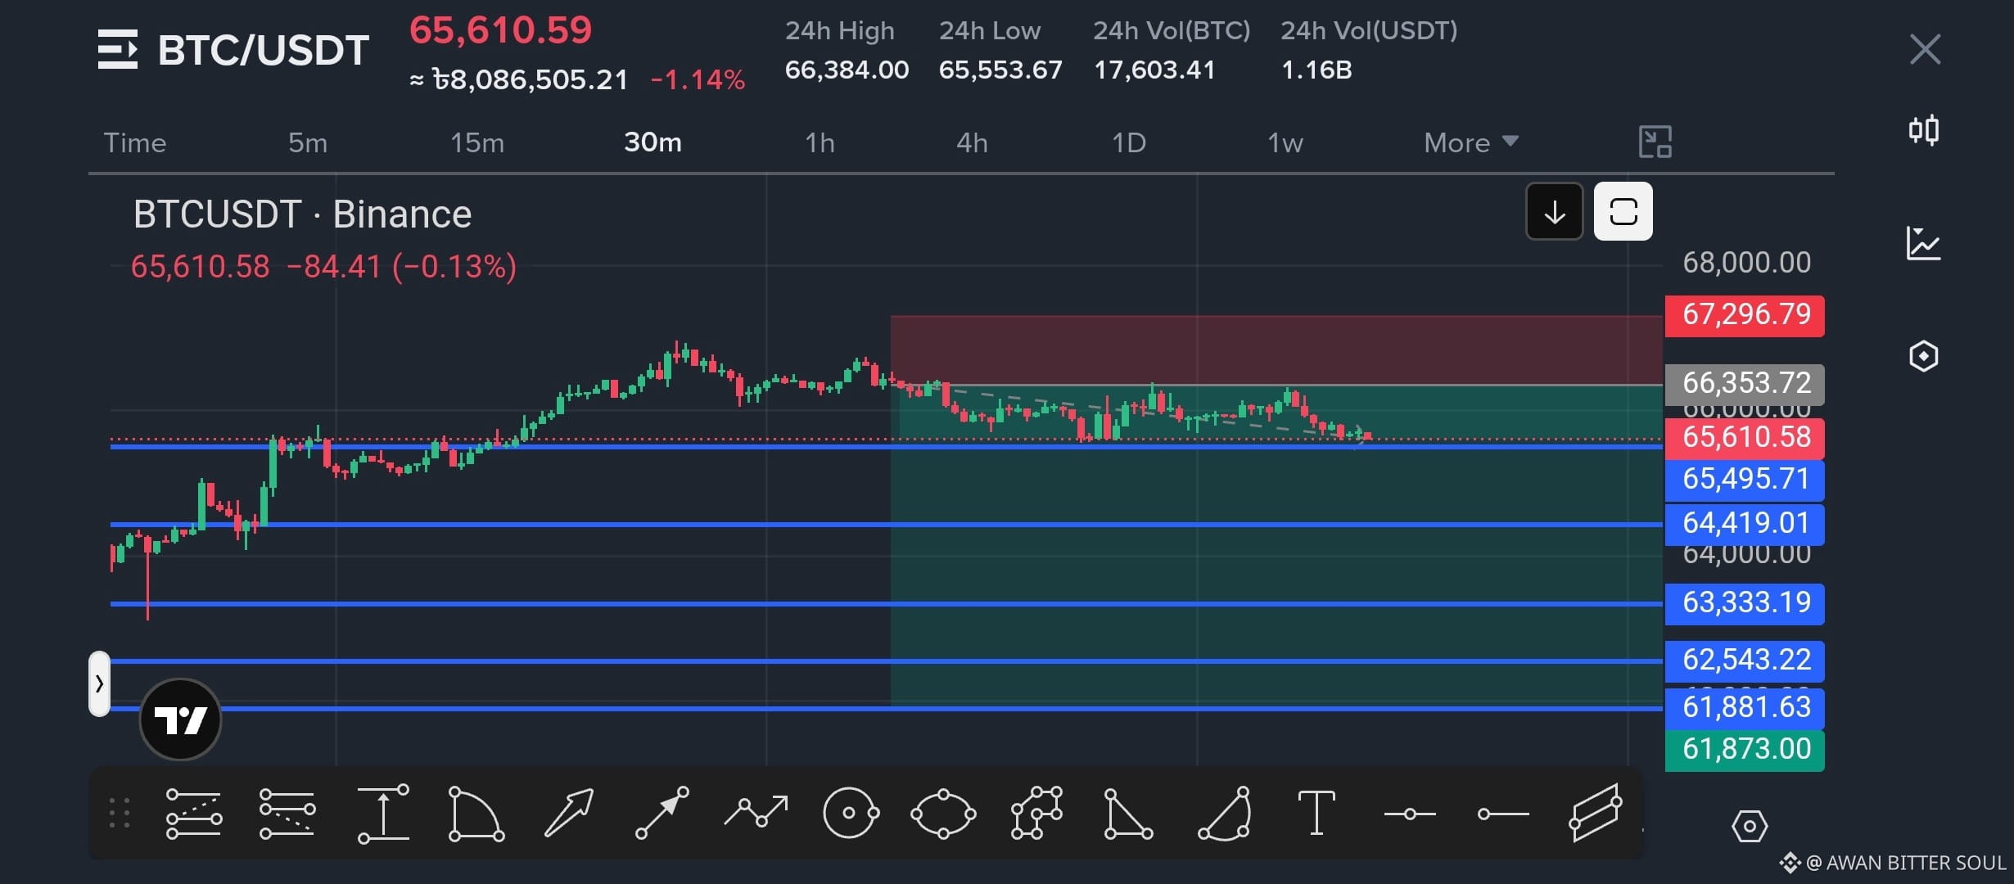Click the red stop-loss zone of the position
The image size is (2014, 884).
(x=1276, y=350)
